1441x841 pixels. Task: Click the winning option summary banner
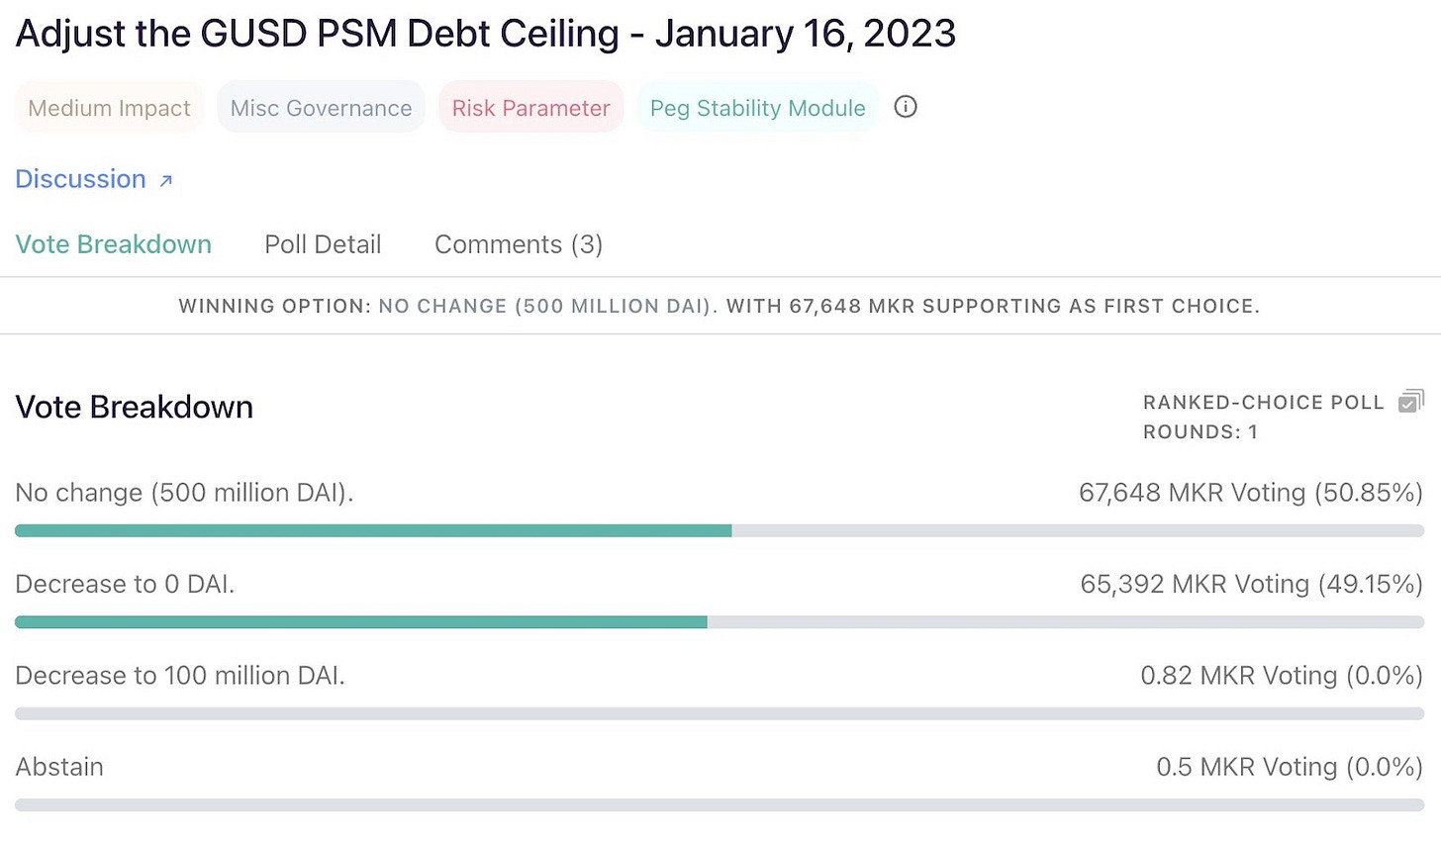(720, 306)
